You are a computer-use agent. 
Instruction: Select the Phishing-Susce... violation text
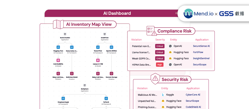coord(147,107)
